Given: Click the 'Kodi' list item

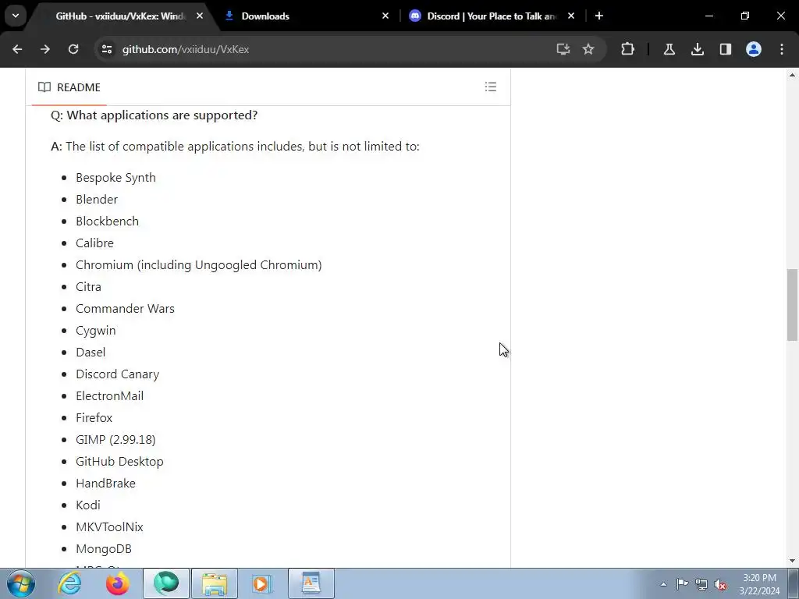Looking at the screenshot, I should tap(88, 505).
